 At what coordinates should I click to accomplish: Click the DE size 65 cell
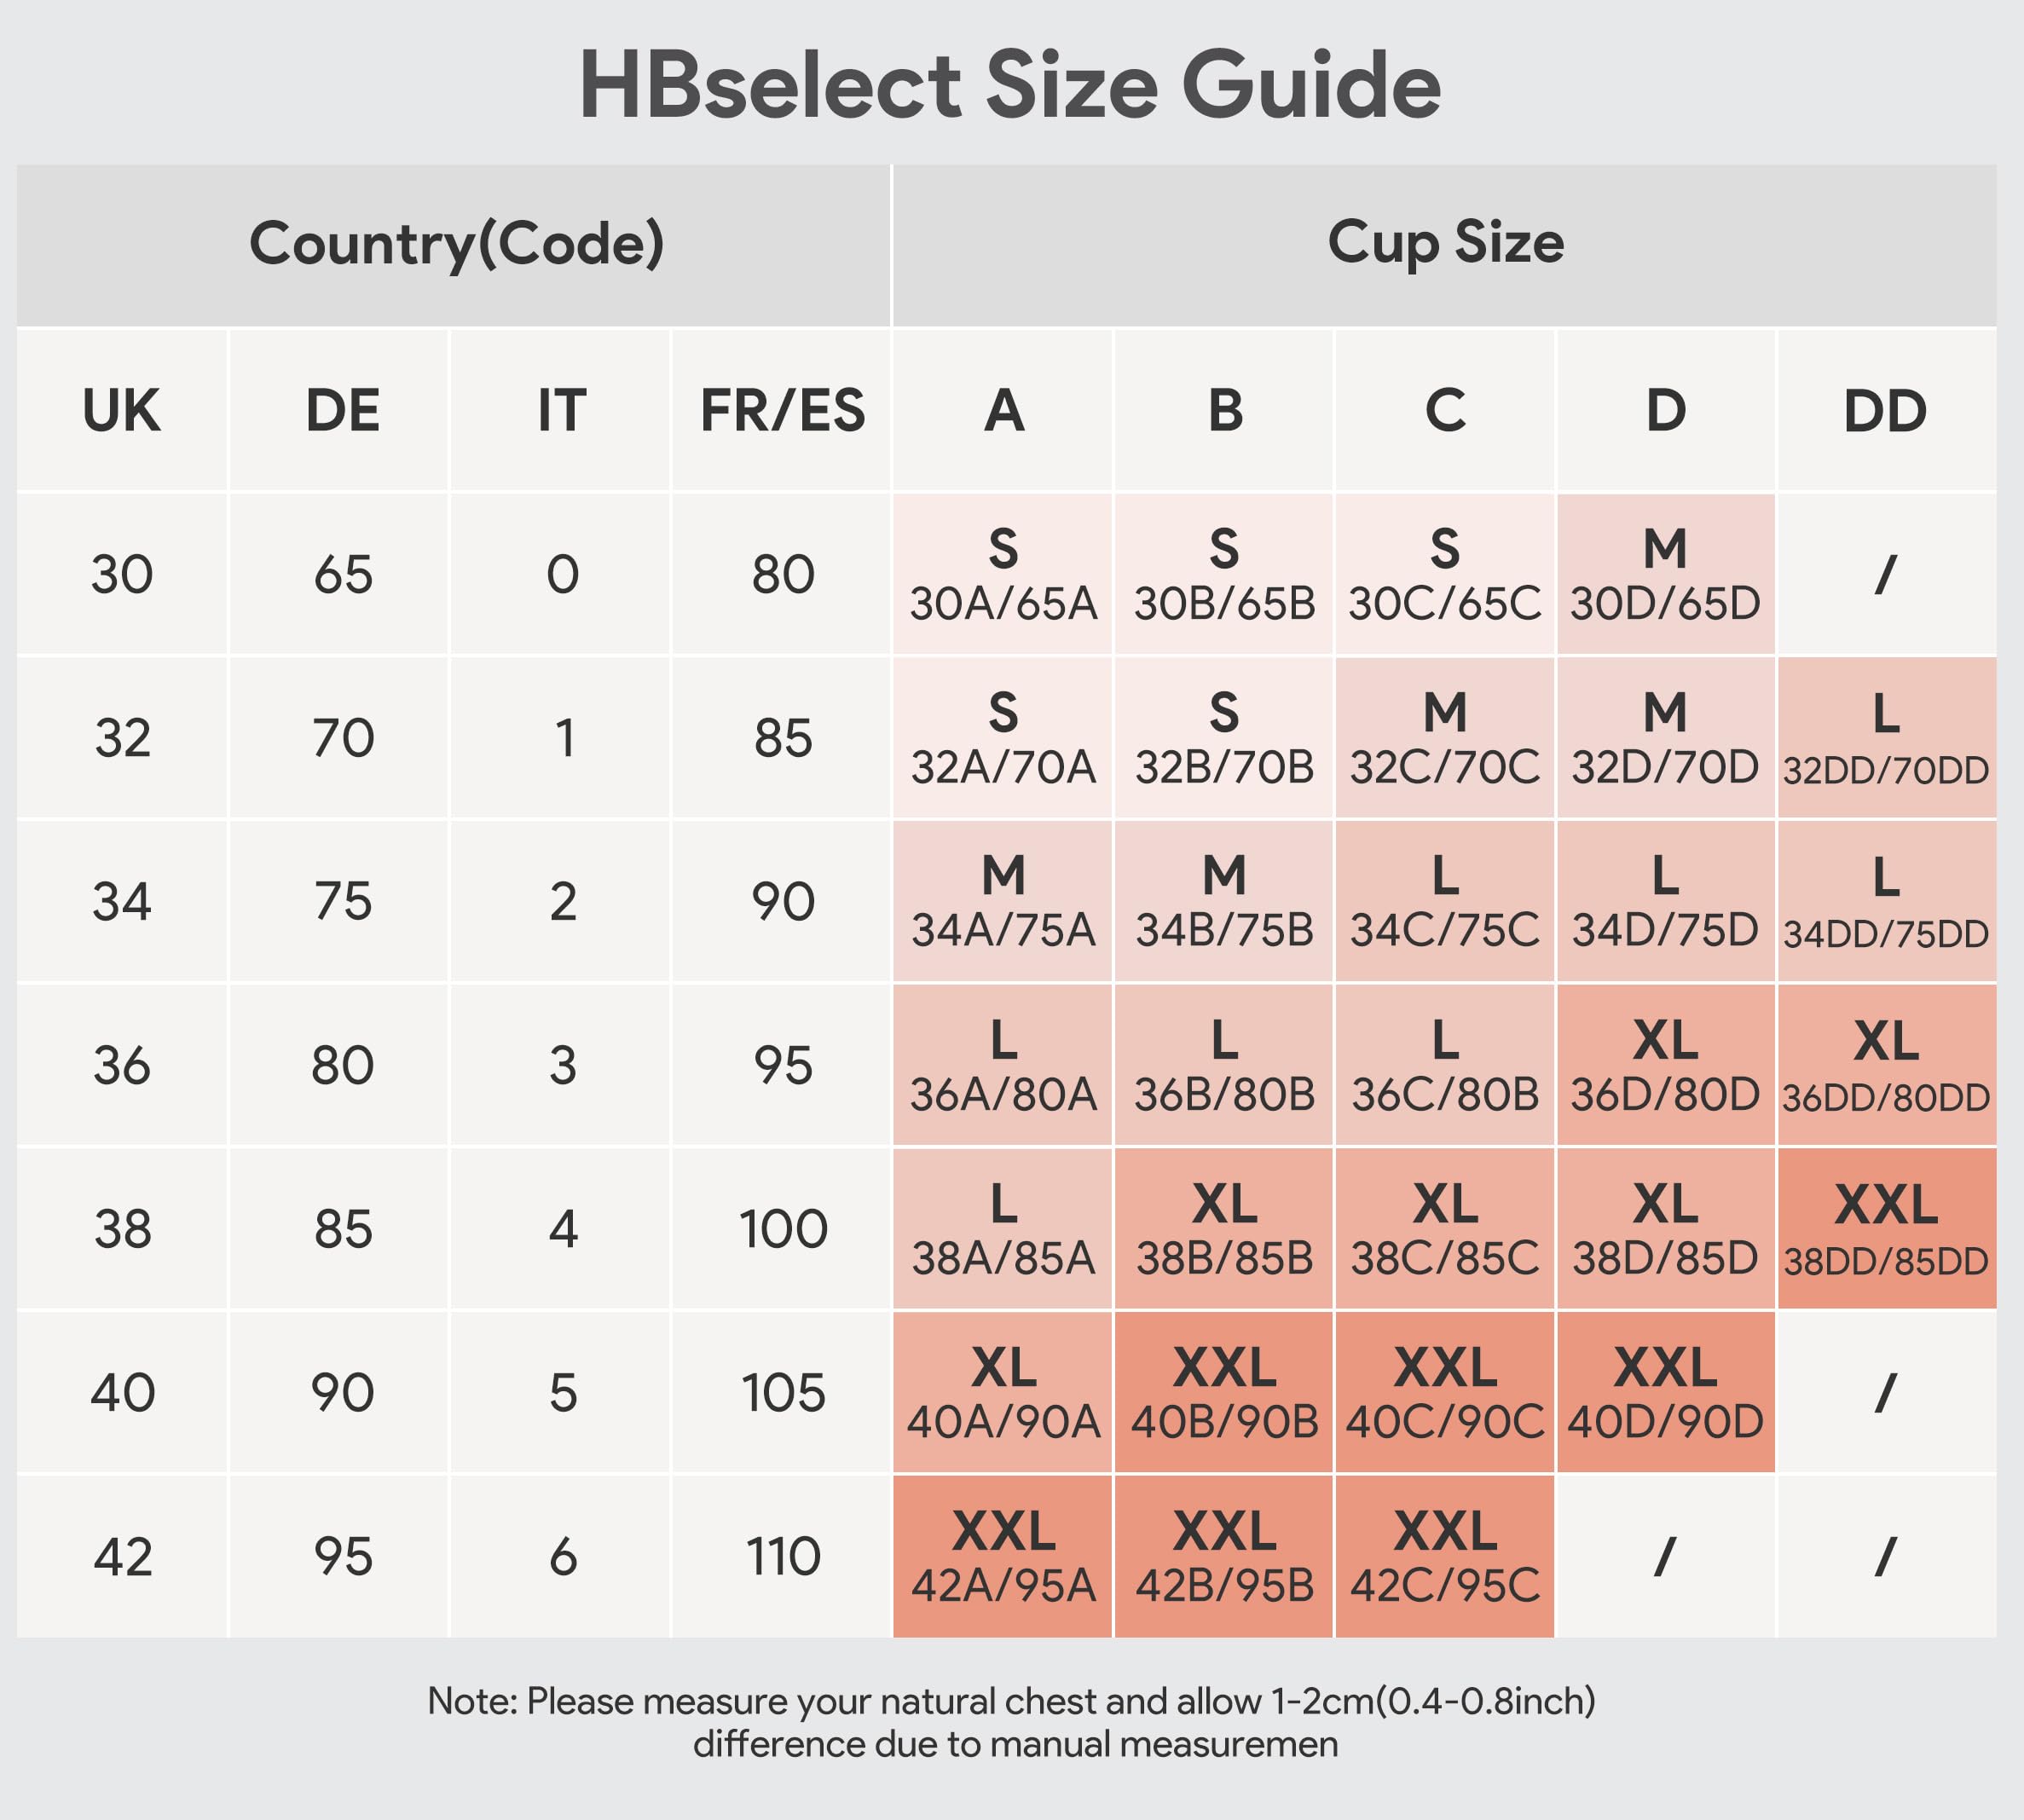(x=343, y=575)
